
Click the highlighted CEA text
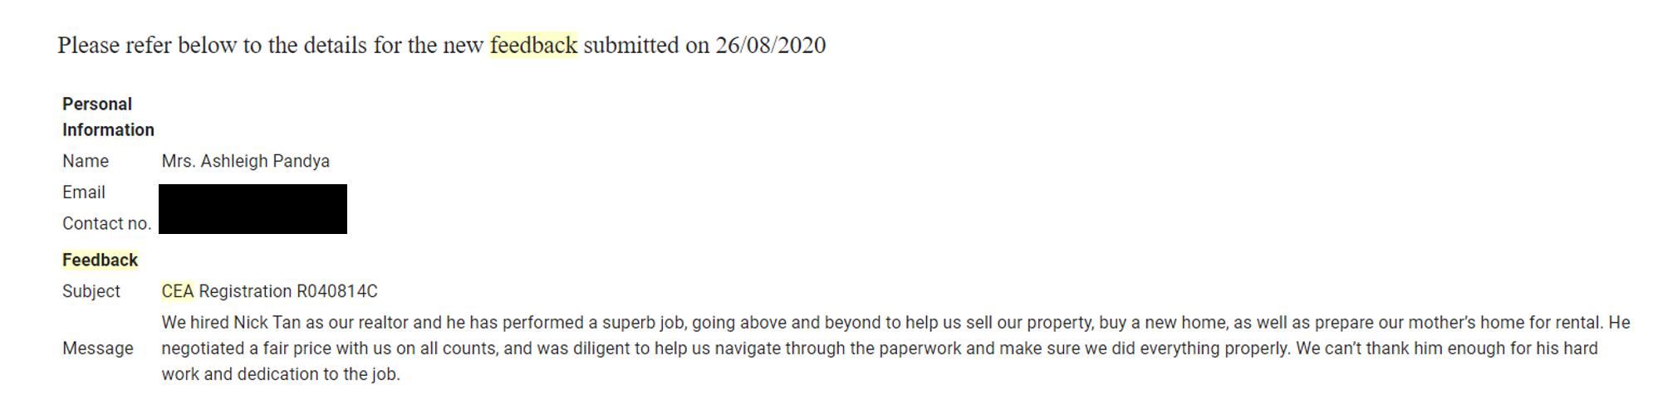pyautogui.click(x=177, y=291)
